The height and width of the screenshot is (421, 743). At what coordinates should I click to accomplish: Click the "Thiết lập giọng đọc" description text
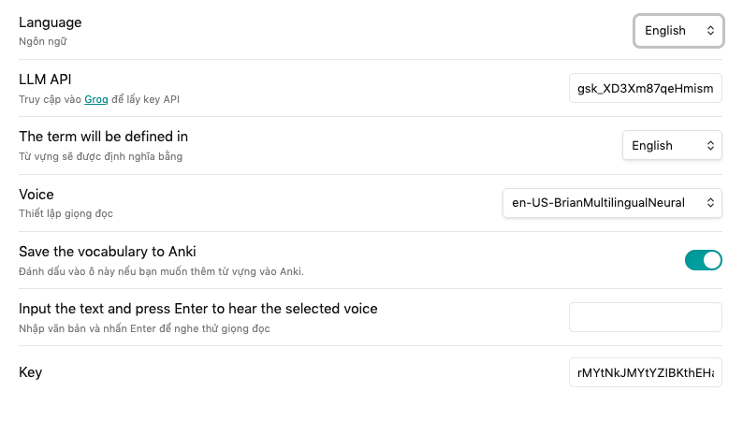[x=66, y=214]
